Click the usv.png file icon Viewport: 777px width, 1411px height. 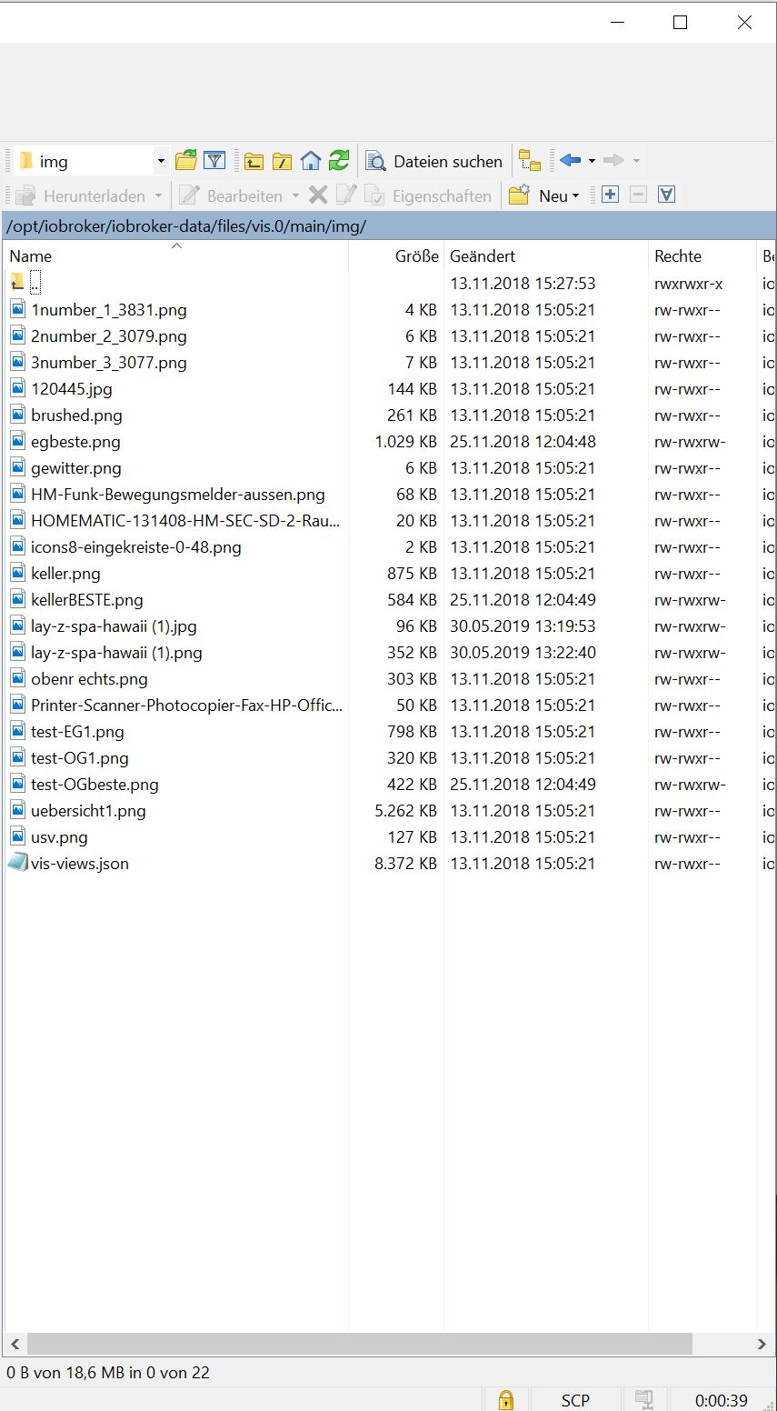[x=17, y=836]
